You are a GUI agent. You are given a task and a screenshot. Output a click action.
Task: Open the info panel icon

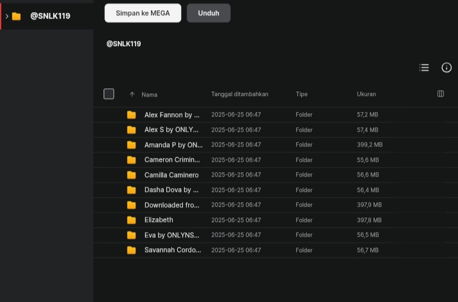pos(446,67)
